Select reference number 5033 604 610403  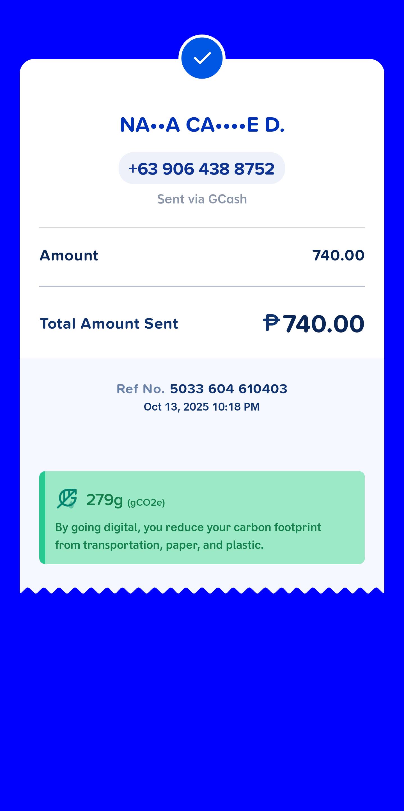[x=228, y=389]
